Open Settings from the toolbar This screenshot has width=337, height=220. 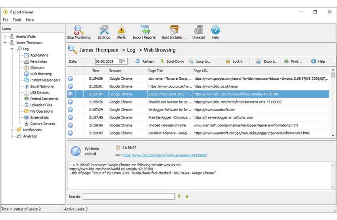[103, 30]
